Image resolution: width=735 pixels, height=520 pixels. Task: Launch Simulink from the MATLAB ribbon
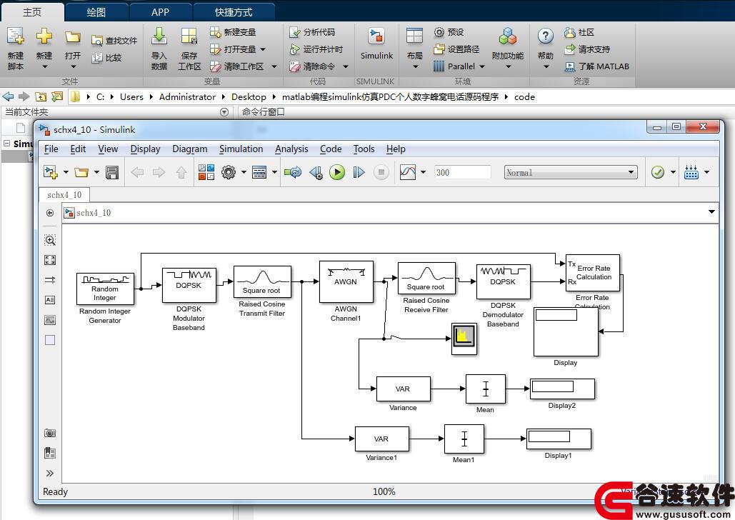pyautogui.click(x=376, y=36)
